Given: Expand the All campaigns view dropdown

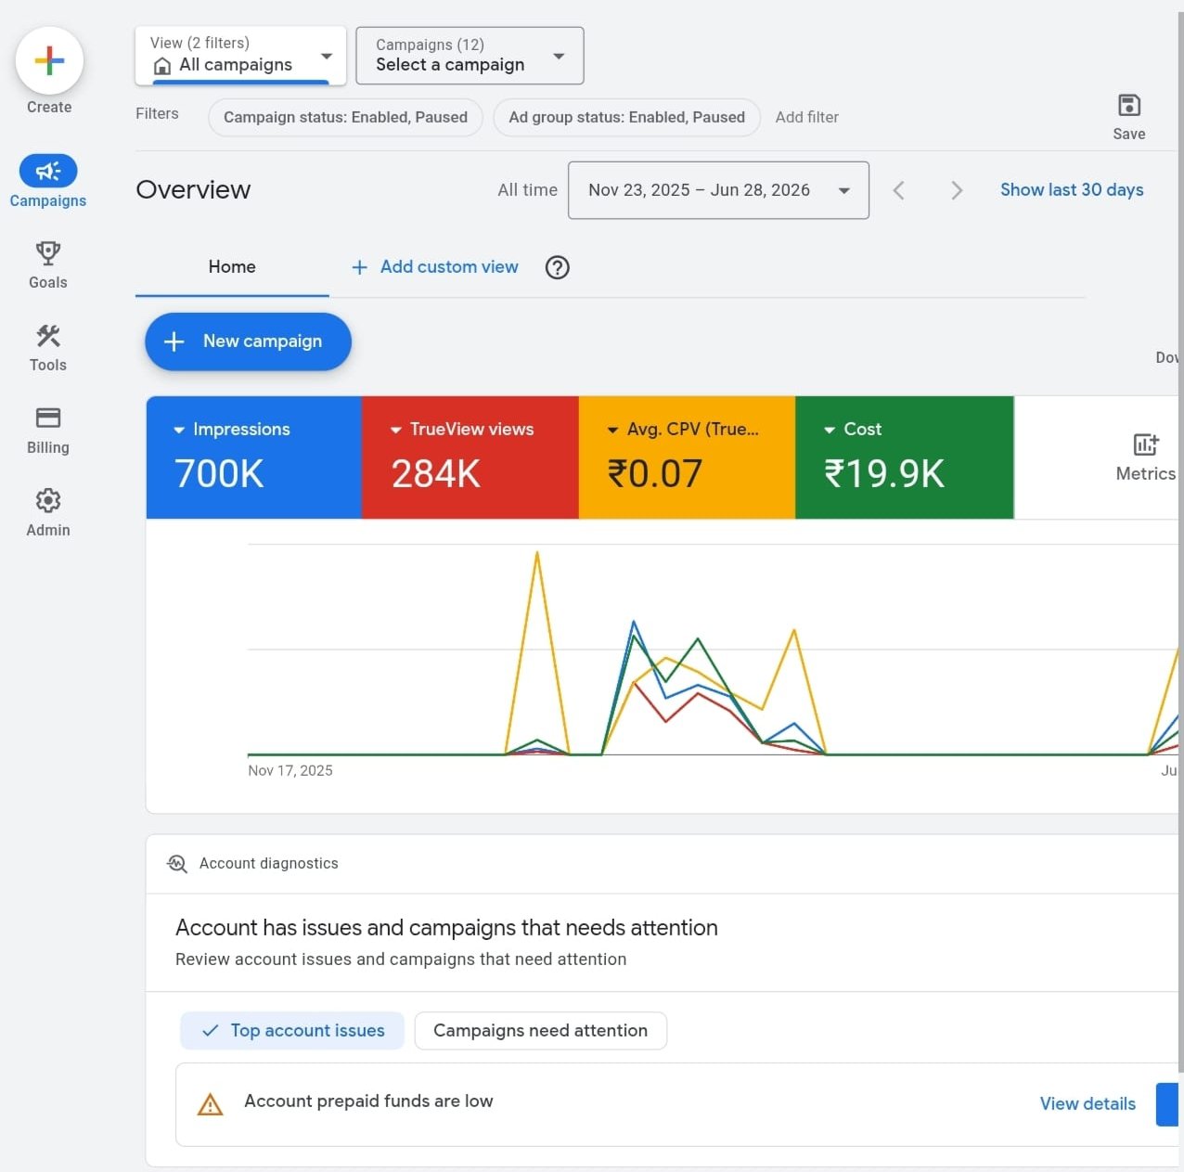Looking at the screenshot, I should (x=327, y=56).
